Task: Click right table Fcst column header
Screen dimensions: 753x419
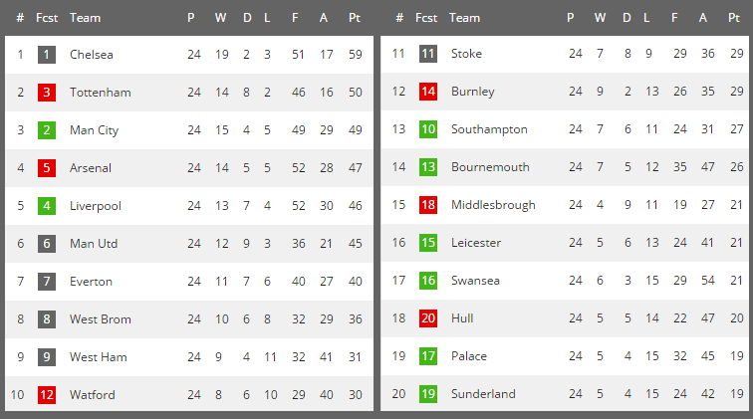Action: point(426,18)
